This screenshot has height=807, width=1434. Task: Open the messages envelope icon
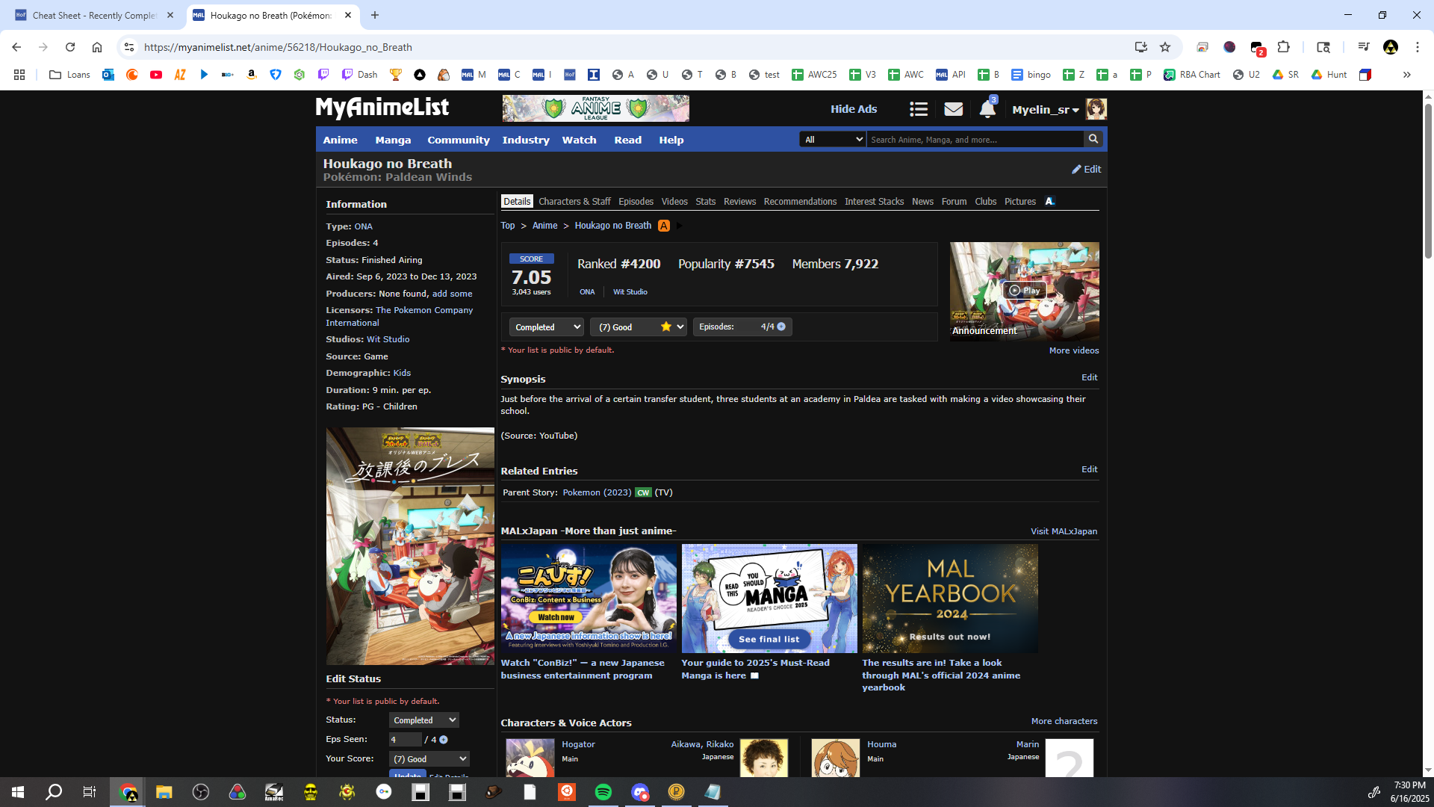(x=953, y=109)
